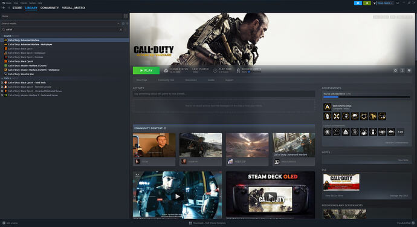Click the first unlocked achievement icon in row

click(328, 116)
